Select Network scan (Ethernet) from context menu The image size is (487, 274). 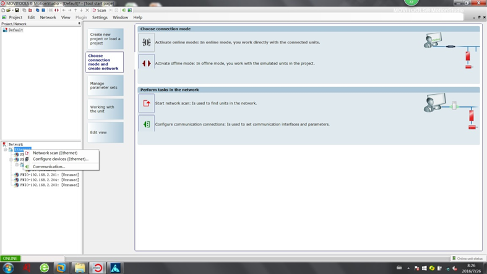point(54,153)
